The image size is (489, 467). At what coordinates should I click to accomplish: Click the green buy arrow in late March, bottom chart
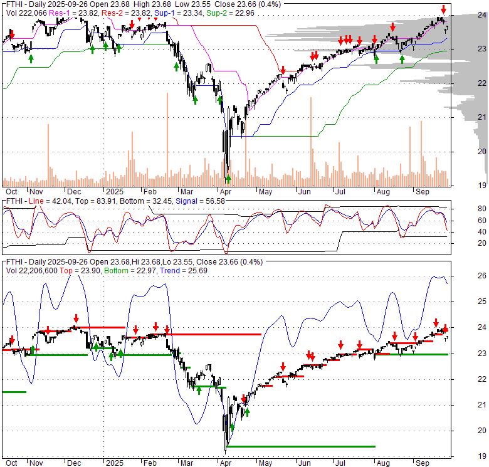point(199,391)
